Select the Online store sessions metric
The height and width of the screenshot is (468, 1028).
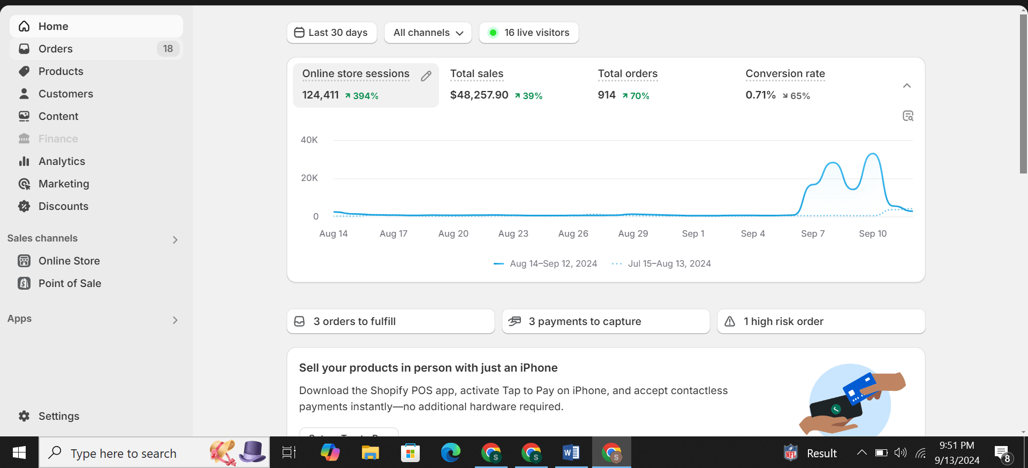coord(366,85)
